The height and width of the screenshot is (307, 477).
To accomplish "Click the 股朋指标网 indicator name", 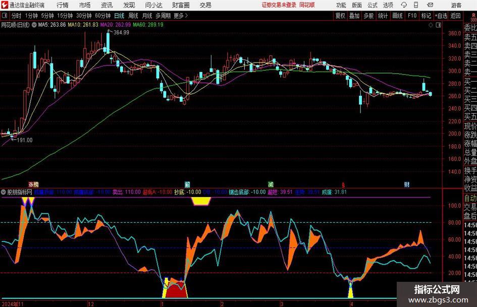I will tap(20, 192).
